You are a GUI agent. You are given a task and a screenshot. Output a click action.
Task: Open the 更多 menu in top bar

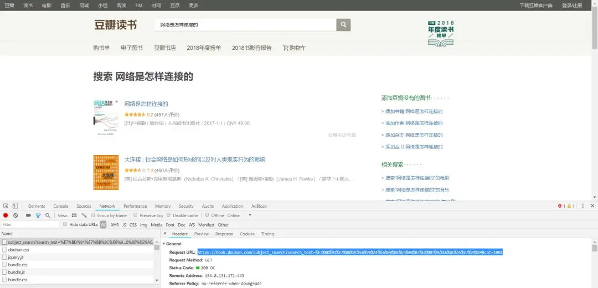[194, 6]
